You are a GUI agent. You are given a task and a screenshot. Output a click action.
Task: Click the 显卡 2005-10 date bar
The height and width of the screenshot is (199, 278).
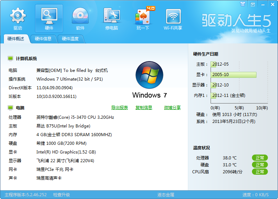point(234,75)
